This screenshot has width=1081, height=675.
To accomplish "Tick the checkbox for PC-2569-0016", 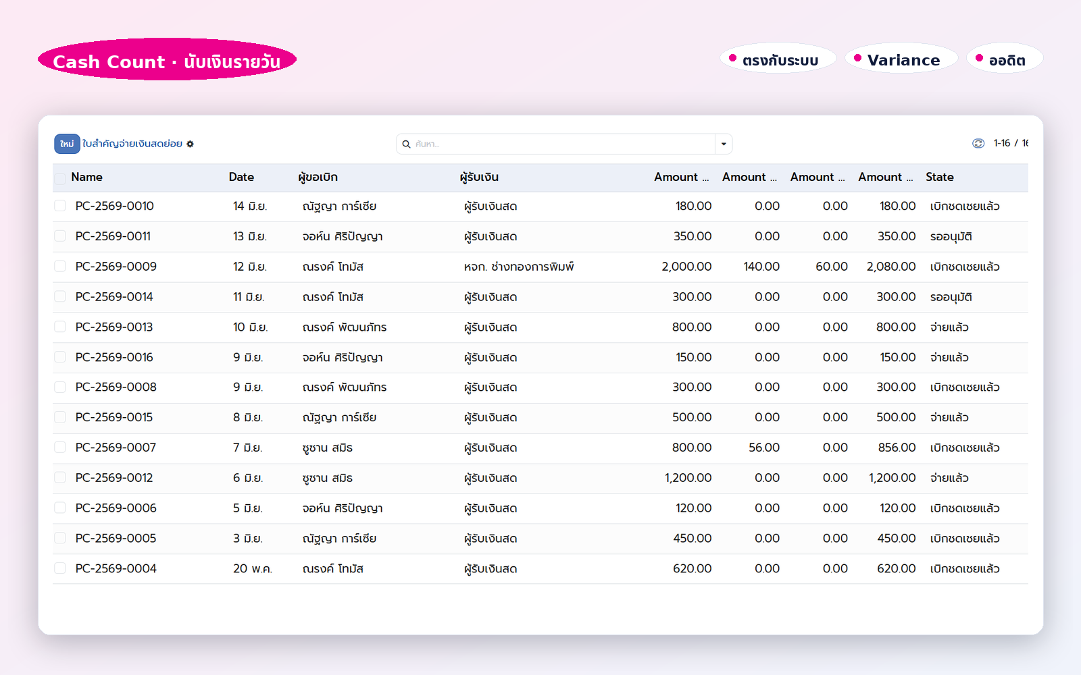I will [x=60, y=356].
